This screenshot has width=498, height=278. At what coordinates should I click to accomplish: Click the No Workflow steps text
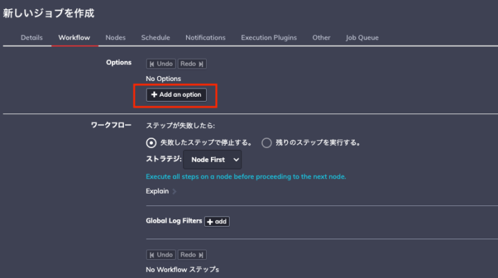183,270
